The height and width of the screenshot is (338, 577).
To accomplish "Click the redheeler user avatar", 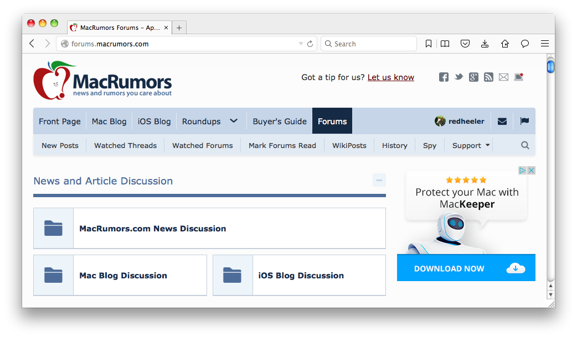I will point(440,121).
